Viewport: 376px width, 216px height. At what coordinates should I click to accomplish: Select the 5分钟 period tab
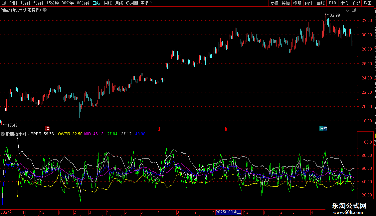[38, 3]
